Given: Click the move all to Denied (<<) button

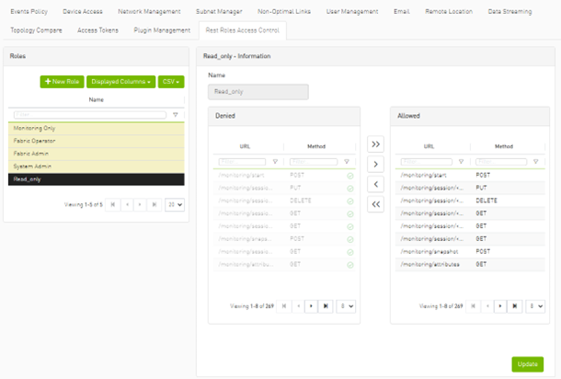Looking at the screenshot, I should pos(375,204).
